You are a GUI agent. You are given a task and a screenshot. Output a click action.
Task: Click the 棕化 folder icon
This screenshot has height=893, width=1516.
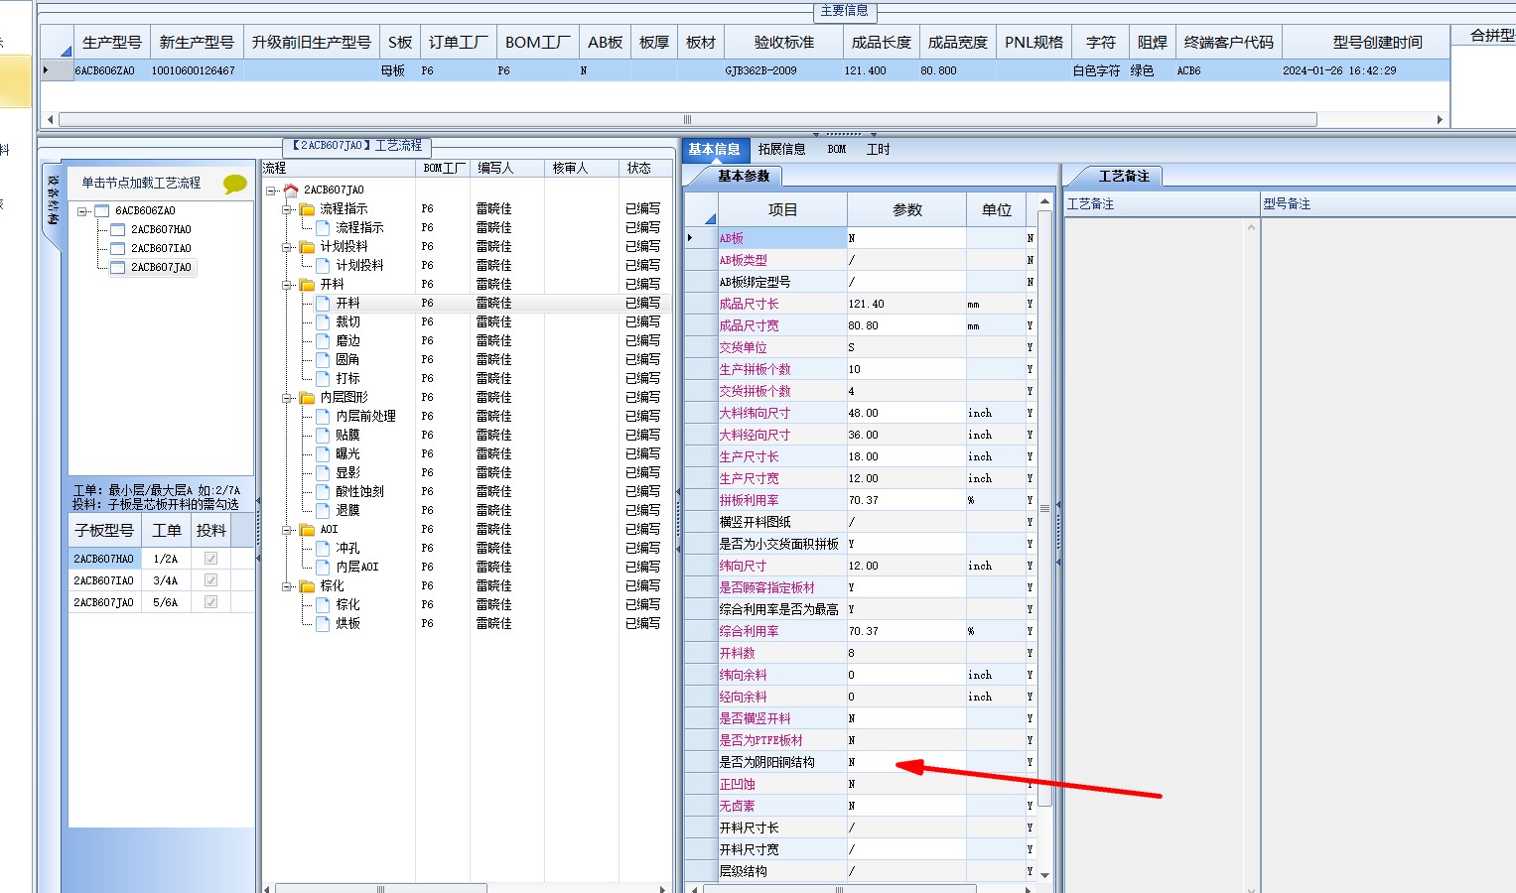pos(308,585)
